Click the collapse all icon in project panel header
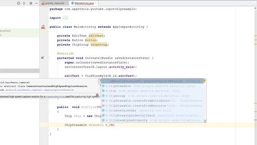 tap(24, 3)
